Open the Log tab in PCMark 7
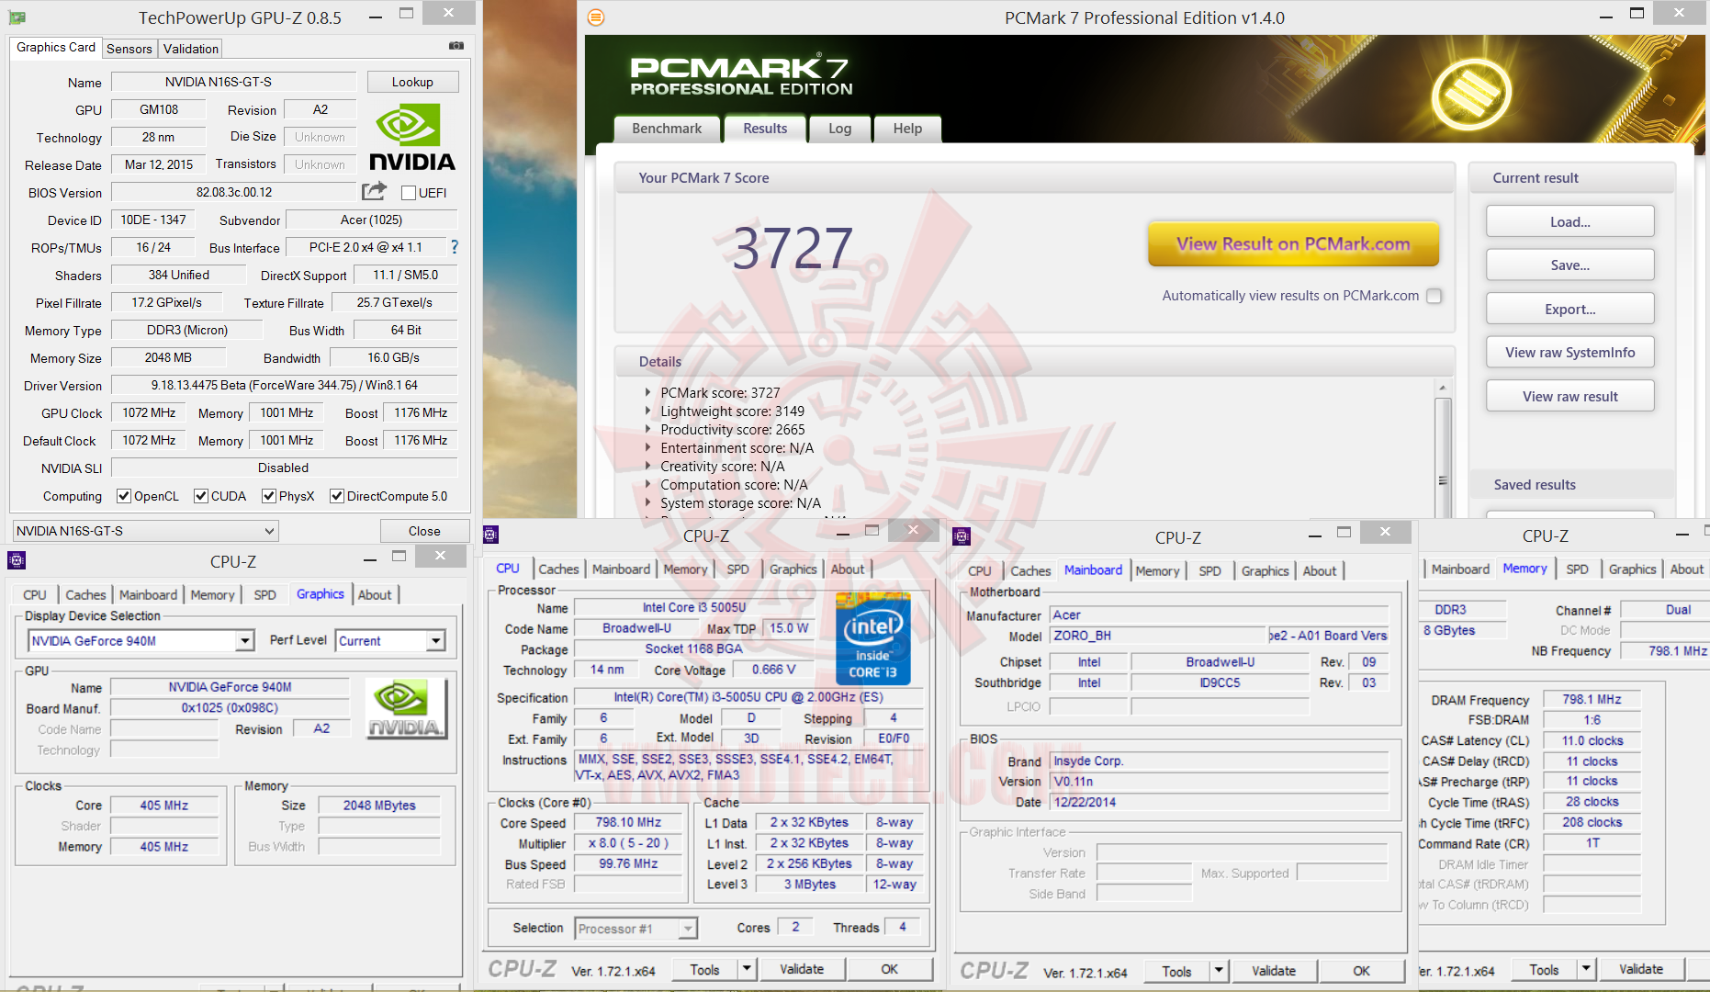Image resolution: width=1710 pixels, height=992 pixels. point(839,129)
